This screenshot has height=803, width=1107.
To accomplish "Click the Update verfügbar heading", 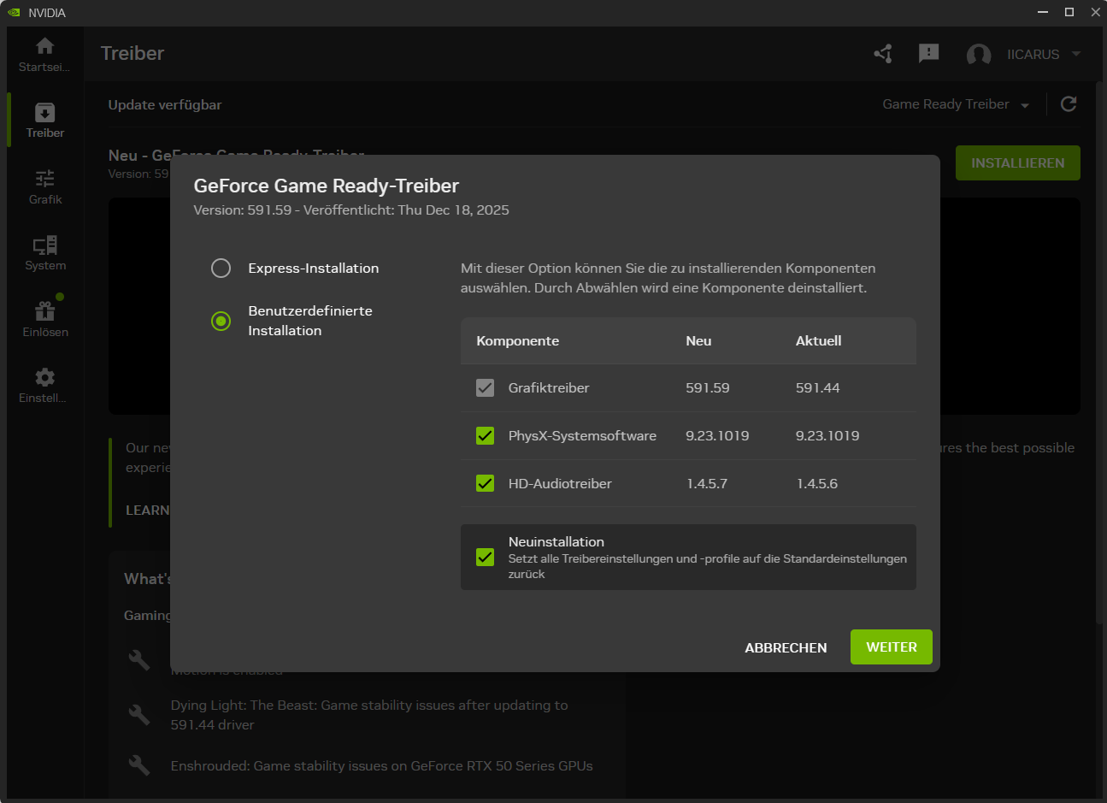I will [165, 104].
